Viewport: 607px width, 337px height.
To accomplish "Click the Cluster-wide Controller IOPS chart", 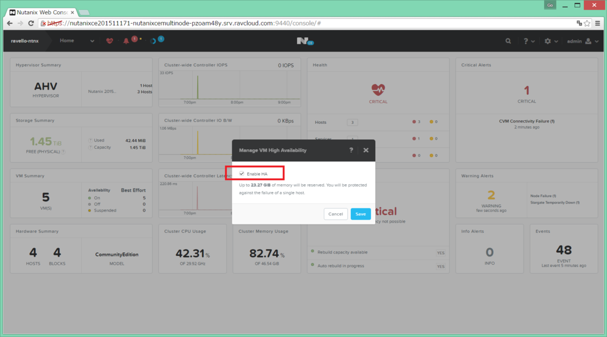I will (x=229, y=88).
